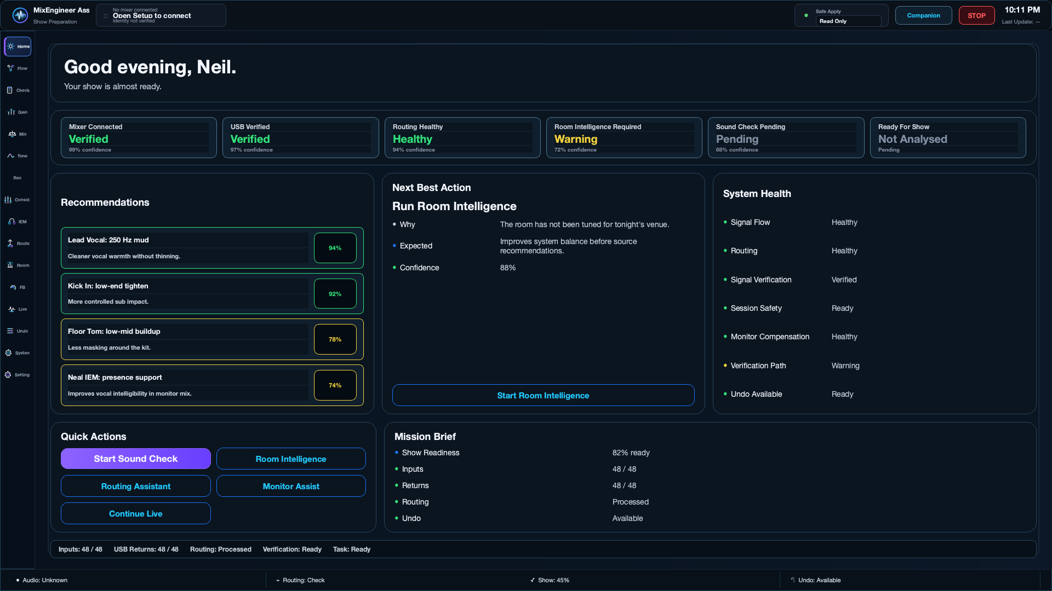Click the Start Sound Check button
The image size is (1052, 591).
(x=136, y=459)
